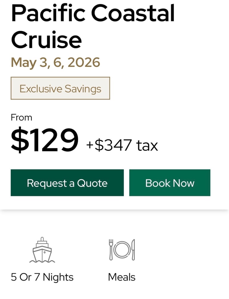
Task: Click the knife in the Meals icon
Action: (133, 249)
